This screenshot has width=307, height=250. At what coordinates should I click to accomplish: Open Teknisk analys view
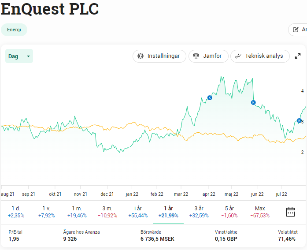coord(260,56)
